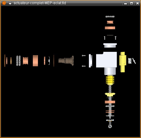Maximize the viewer window
Viewport: 141px width, 138px height.
(x=131, y=3)
